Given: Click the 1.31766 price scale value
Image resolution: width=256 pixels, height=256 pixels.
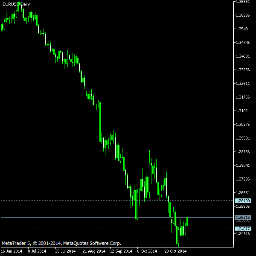Looking at the screenshot, I should coord(243,97).
